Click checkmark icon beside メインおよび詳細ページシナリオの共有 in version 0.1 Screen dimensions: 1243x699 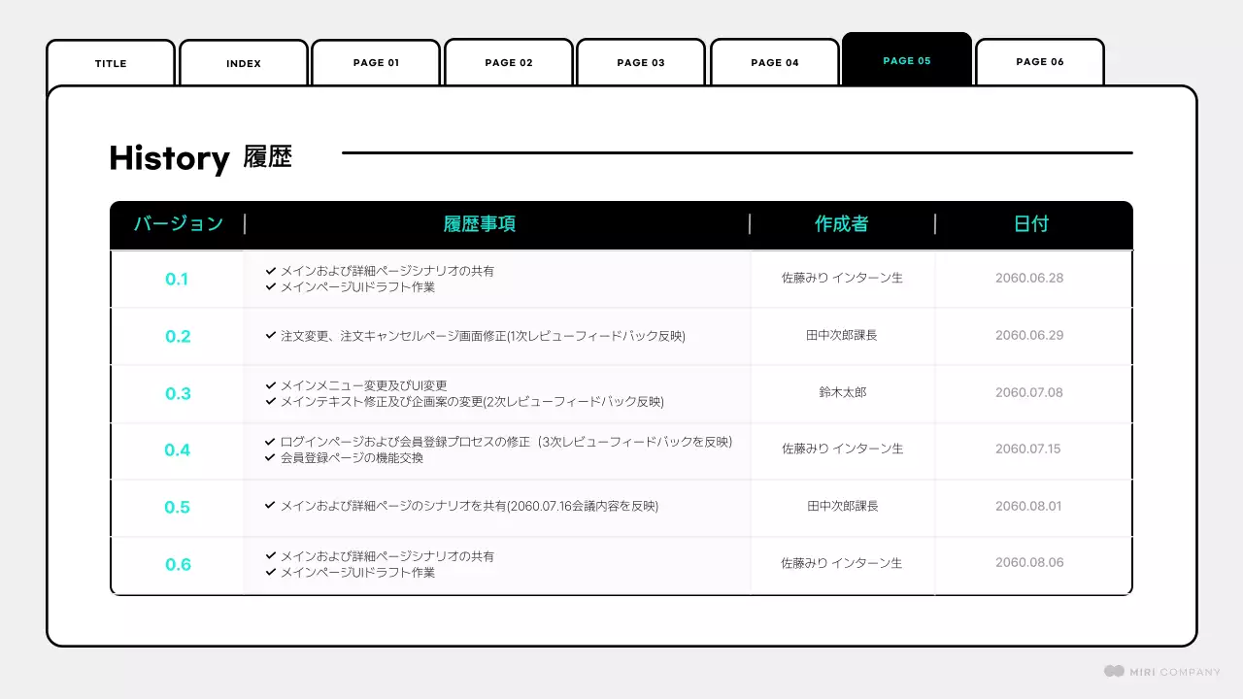pos(269,271)
